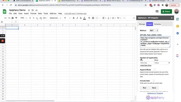Enable the Append Mode checkbox
The image size is (181, 102).
(x=155, y=70)
